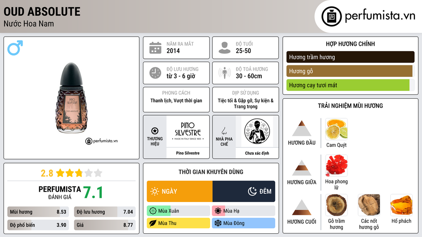
Task: Click the Độ lưu hương 7.04 score bar
Action: (x=105, y=212)
